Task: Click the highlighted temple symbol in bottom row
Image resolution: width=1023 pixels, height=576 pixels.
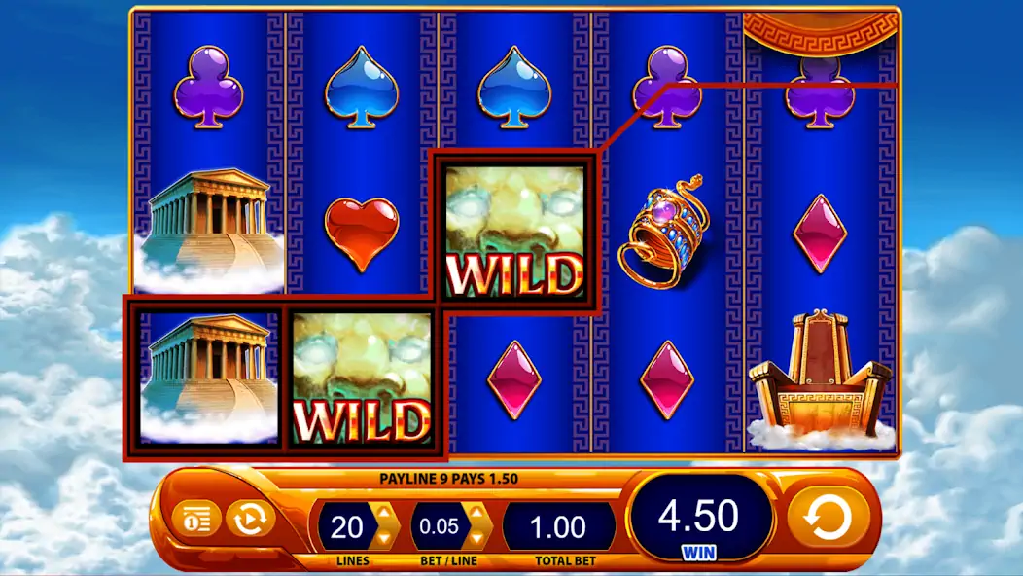Action: point(209,378)
